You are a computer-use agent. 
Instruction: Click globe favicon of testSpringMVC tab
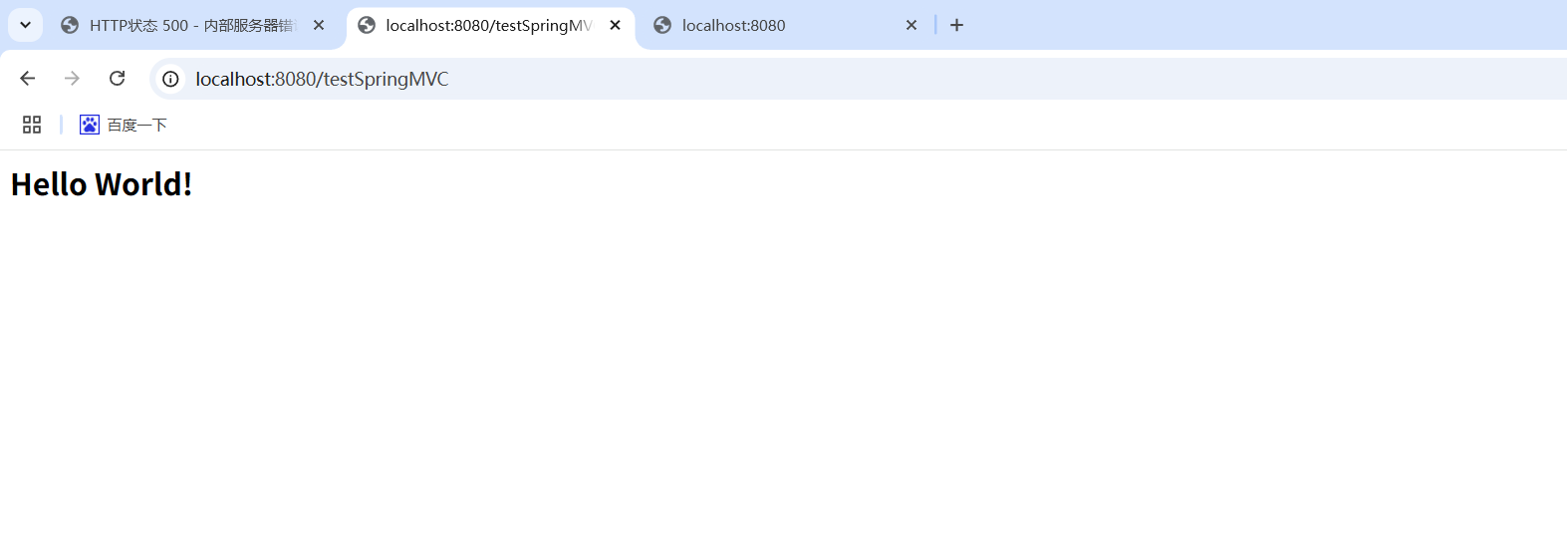[367, 25]
